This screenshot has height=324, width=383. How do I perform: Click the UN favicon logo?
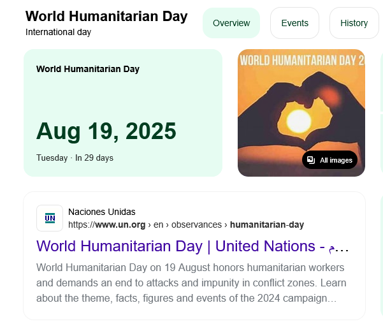click(x=50, y=218)
